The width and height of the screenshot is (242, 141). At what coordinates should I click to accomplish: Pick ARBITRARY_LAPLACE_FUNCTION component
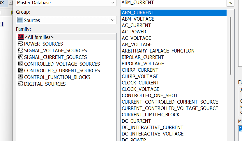coord(158,51)
